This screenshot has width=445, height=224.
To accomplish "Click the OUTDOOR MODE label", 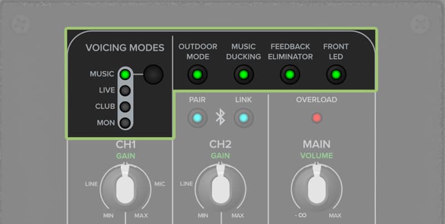I will click(198, 52).
